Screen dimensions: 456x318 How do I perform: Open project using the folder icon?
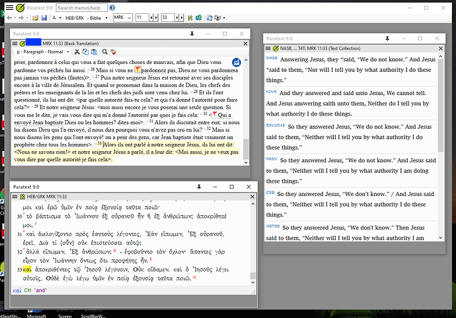pyautogui.click(x=35, y=18)
